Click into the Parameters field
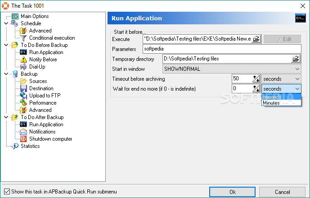Screen dimensions: 310x198 [x=222, y=49]
